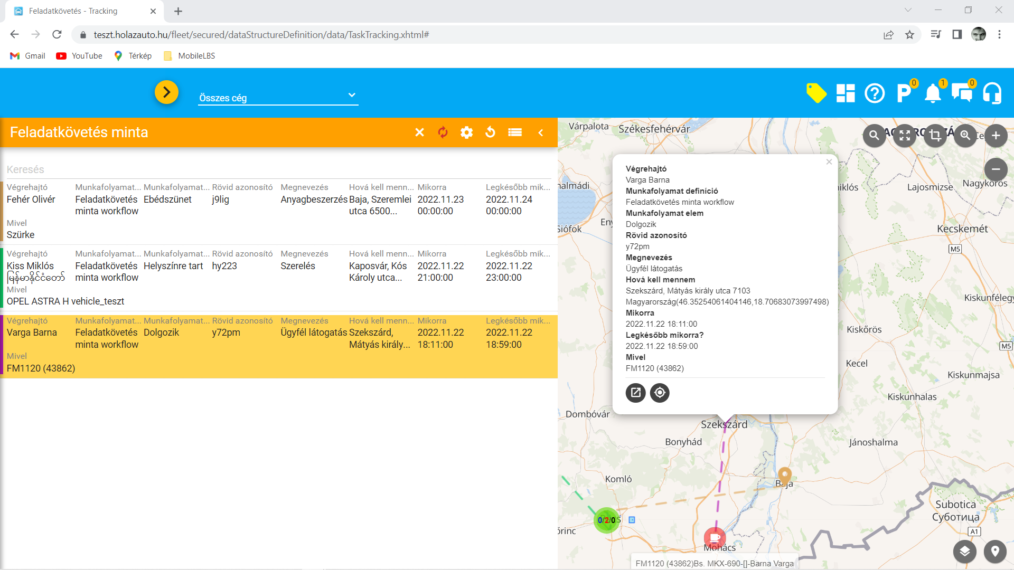Click the red refresh icon in panel header
The width and height of the screenshot is (1014, 570).
tap(443, 132)
